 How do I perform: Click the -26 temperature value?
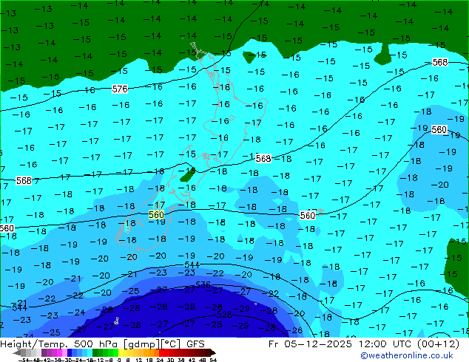pos(294,330)
